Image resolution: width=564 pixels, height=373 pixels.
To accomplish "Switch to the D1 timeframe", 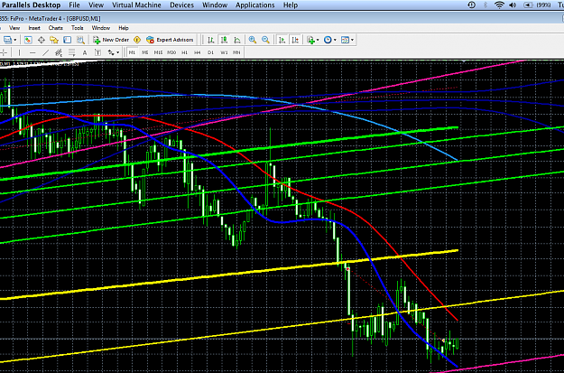I will [x=211, y=52].
